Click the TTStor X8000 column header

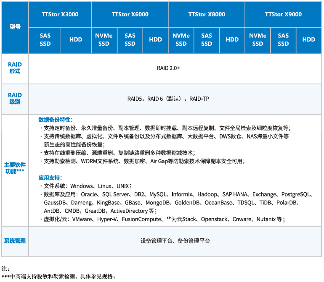pyautogui.click(x=207, y=14)
